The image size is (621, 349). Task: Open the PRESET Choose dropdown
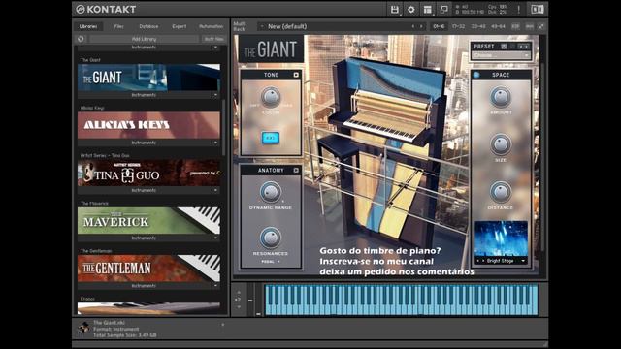(x=501, y=55)
